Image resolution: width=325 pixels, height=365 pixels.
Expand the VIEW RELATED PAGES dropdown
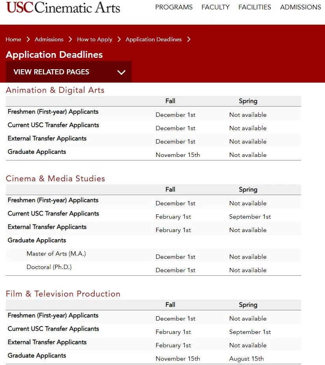69,72
